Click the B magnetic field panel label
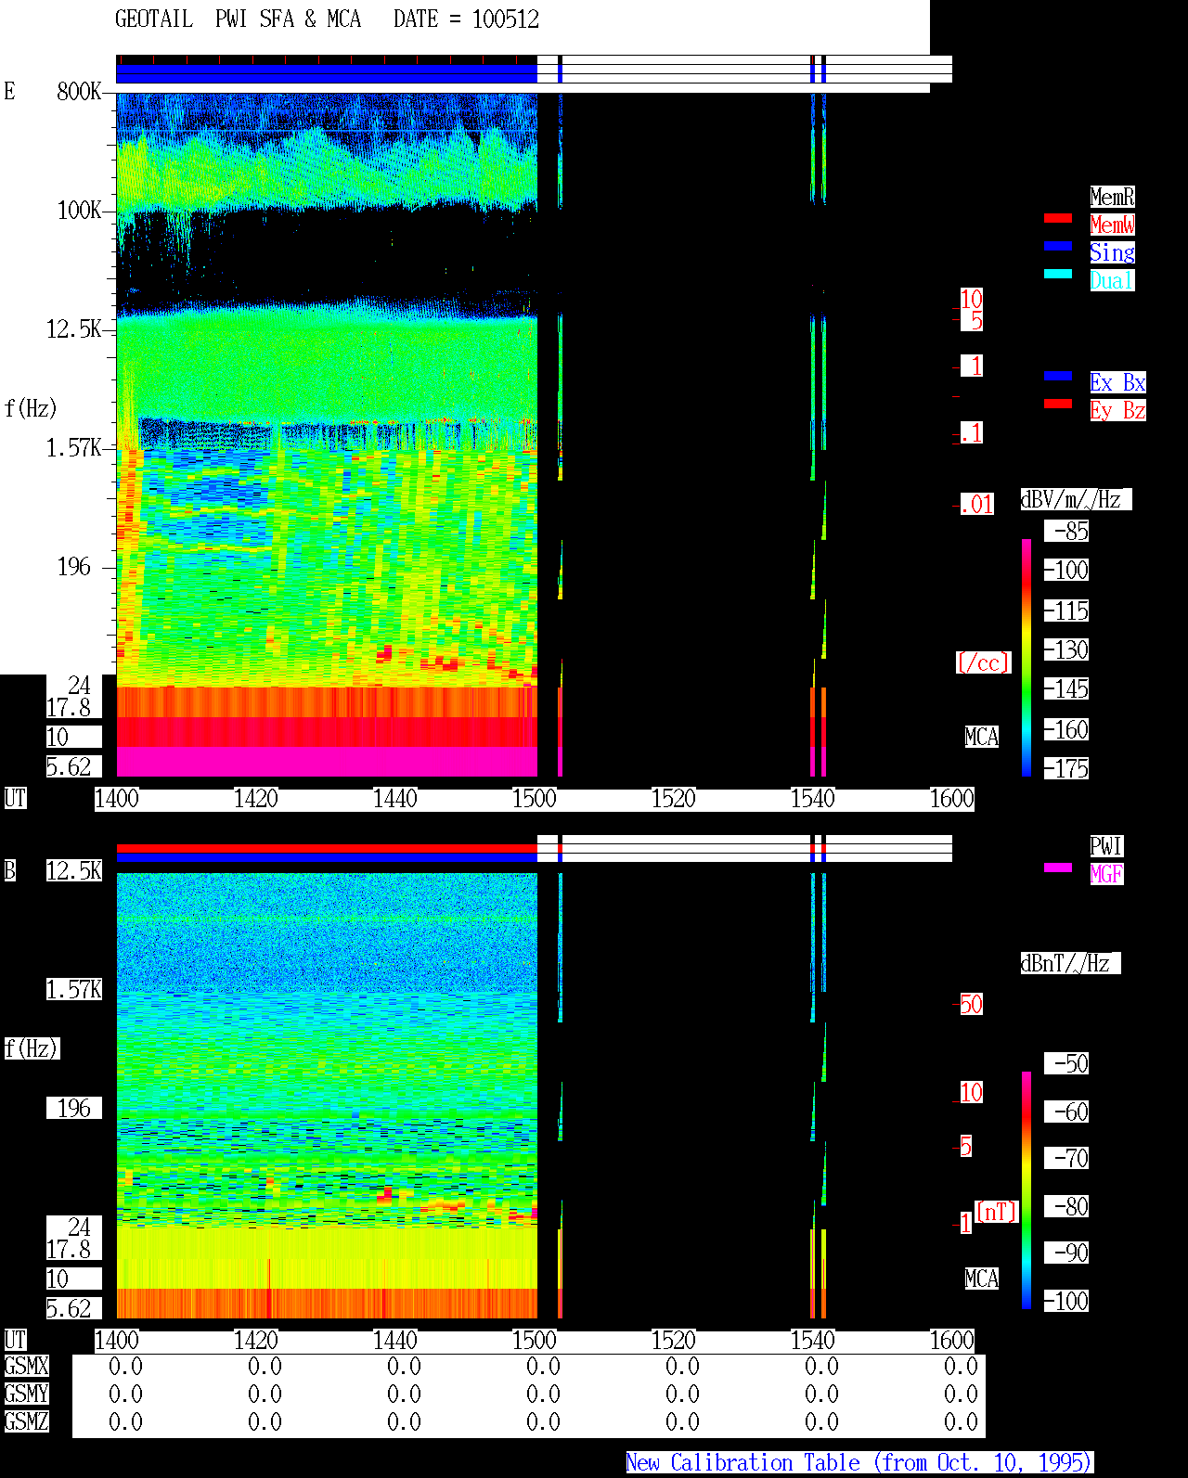The width and height of the screenshot is (1188, 1478). coord(9,870)
